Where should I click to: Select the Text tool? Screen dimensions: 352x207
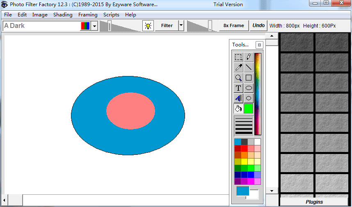tap(238, 88)
